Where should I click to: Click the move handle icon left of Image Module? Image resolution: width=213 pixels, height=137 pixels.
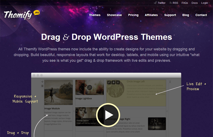42,82
